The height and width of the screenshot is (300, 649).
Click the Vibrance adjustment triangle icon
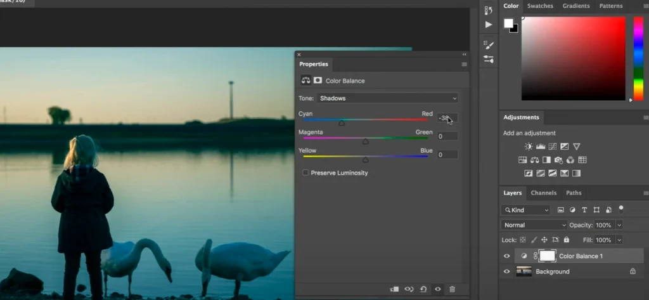coord(576,147)
